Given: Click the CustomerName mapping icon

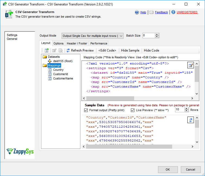Looking at the screenshot, I should tap(50, 78).
